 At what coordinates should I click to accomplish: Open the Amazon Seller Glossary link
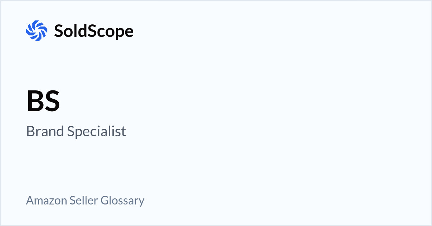coord(85,200)
